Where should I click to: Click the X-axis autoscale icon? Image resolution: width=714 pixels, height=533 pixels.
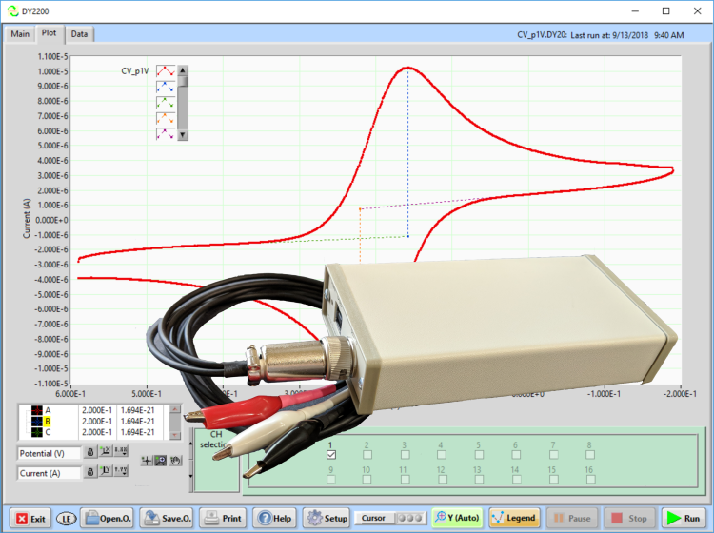coord(106,453)
